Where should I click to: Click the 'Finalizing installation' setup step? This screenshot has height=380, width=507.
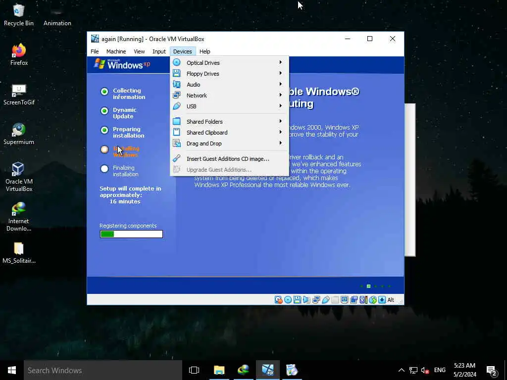pos(125,171)
